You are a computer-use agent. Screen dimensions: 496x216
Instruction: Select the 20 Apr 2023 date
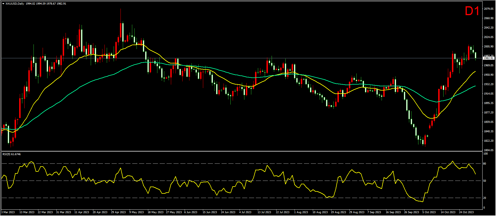(x=100, y=212)
